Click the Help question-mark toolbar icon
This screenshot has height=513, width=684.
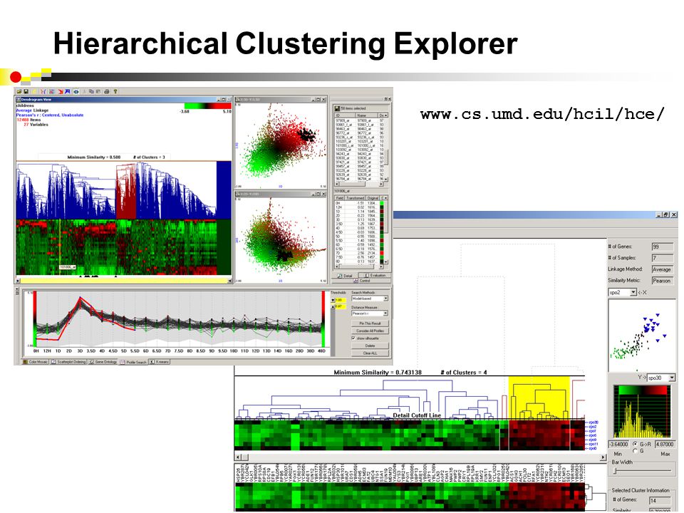[x=115, y=92]
